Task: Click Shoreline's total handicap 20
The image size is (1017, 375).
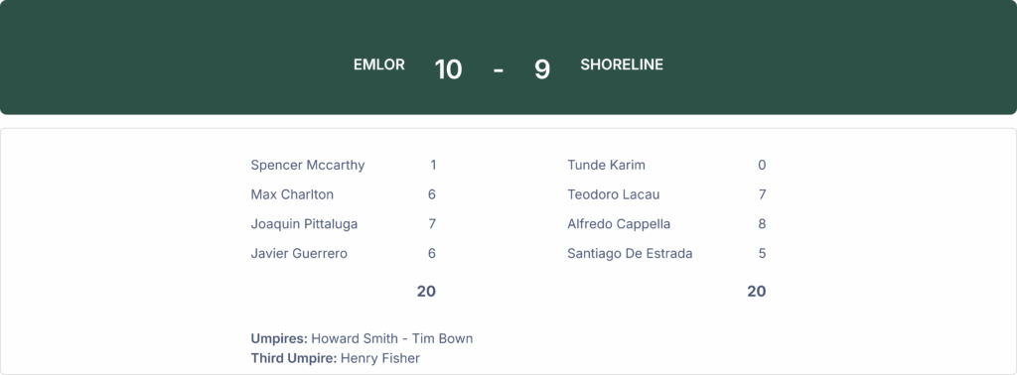Action: pos(756,292)
